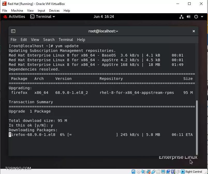Click the shared folders status icon
Image resolution: width=208 pixels, height=174 pixels.
[158, 172]
